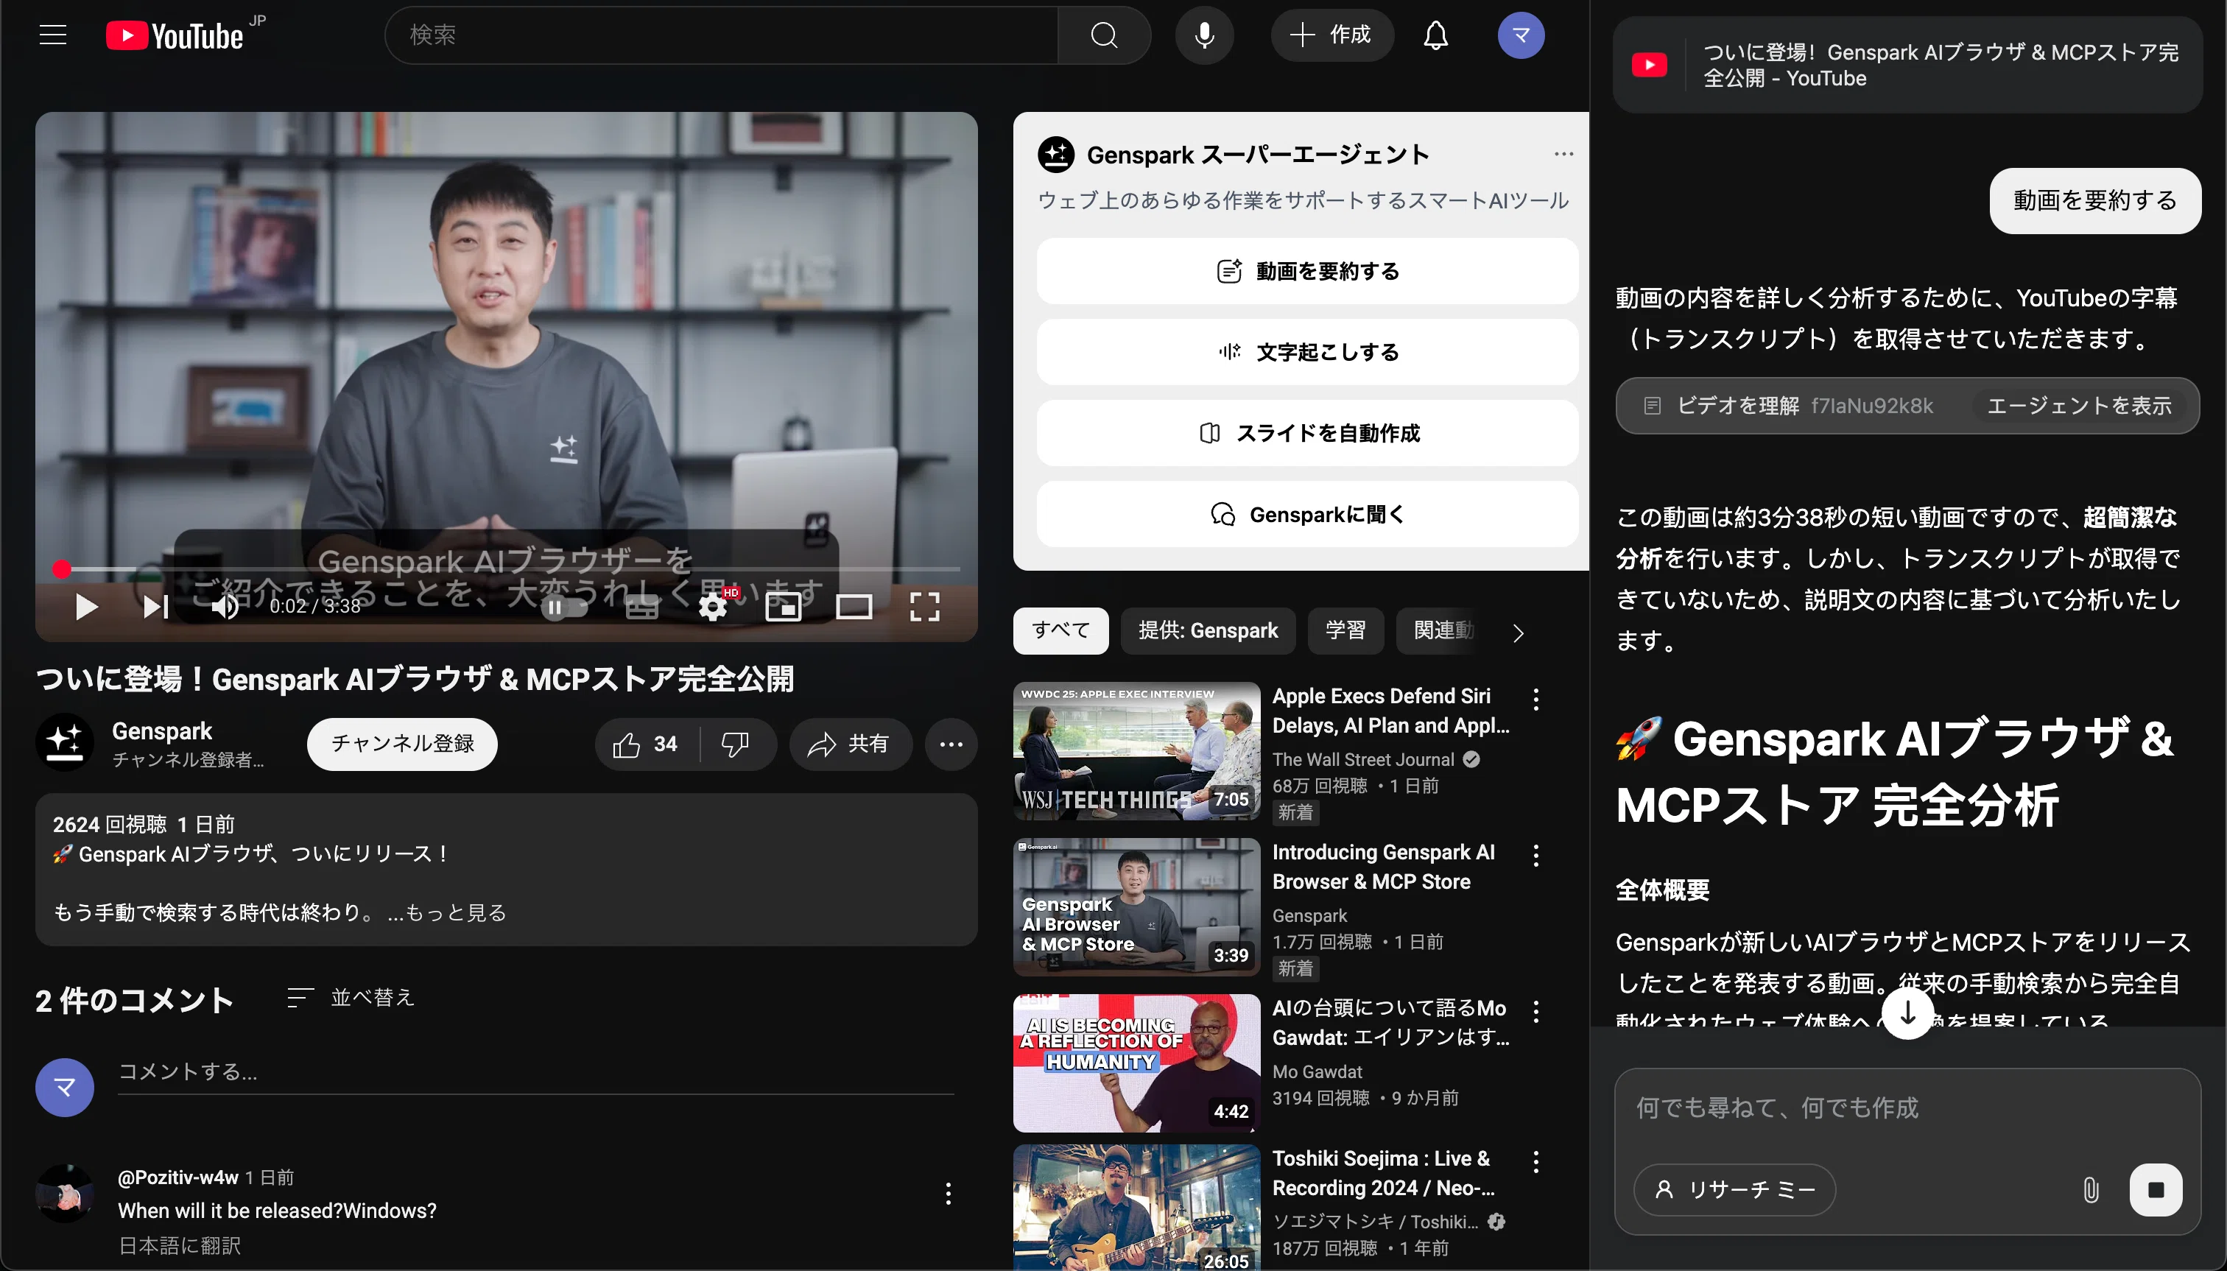Viewport: 2227px width, 1271px height.
Task: Select the リサーチ ミー mode chip
Action: [x=1734, y=1190]
